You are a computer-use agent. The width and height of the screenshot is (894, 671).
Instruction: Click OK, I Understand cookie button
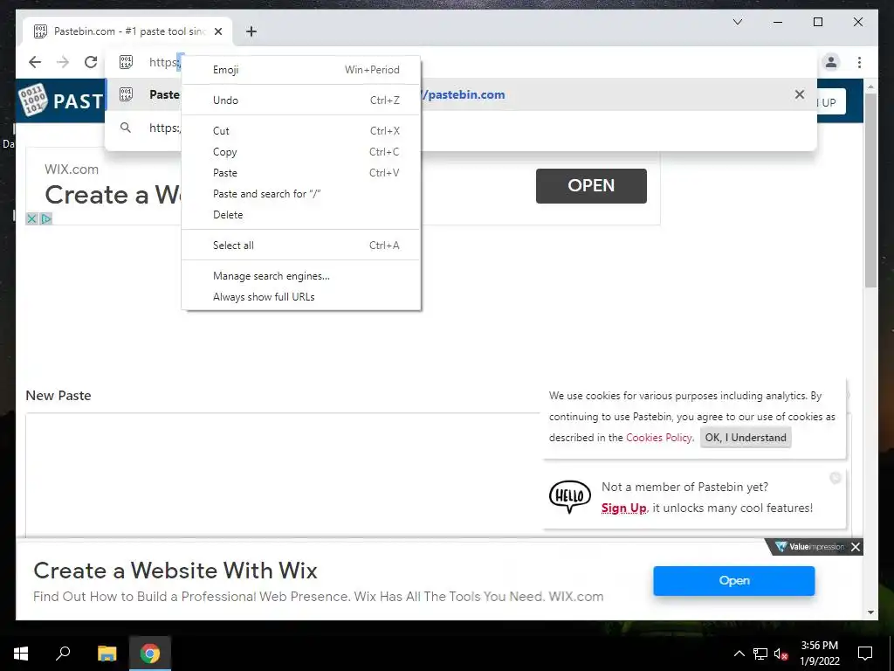tap(746, 438)
